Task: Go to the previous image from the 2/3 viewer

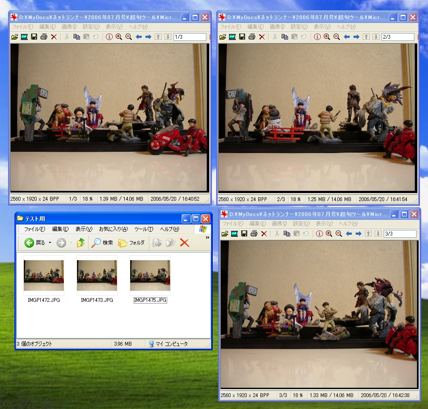Action: coord(347,37)
